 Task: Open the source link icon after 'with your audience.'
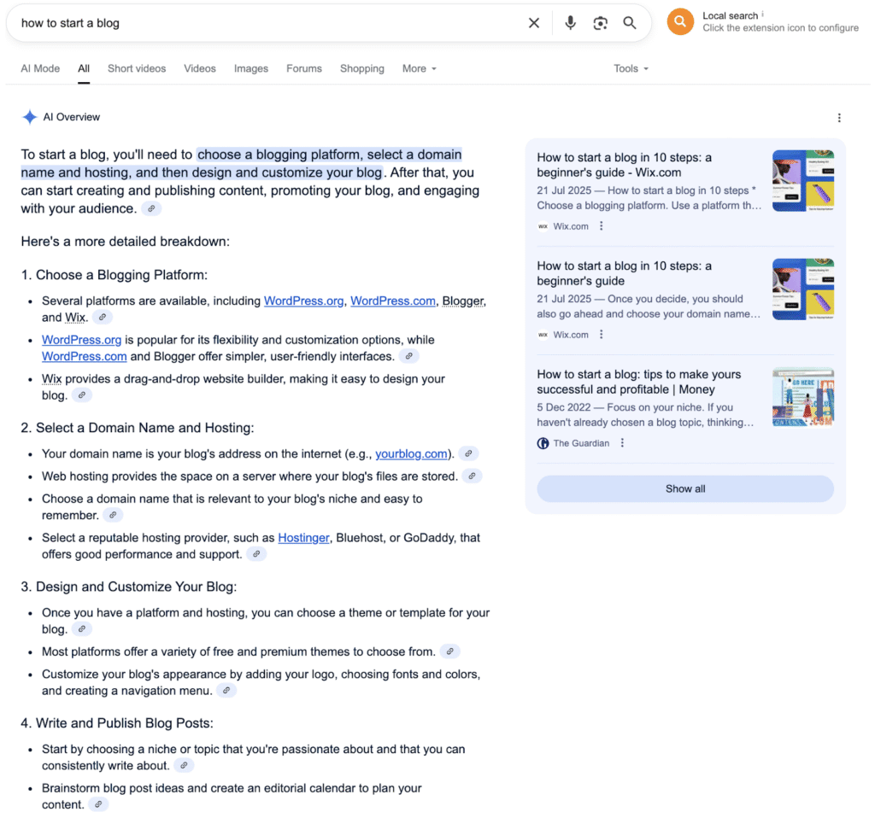click(150, 208)
